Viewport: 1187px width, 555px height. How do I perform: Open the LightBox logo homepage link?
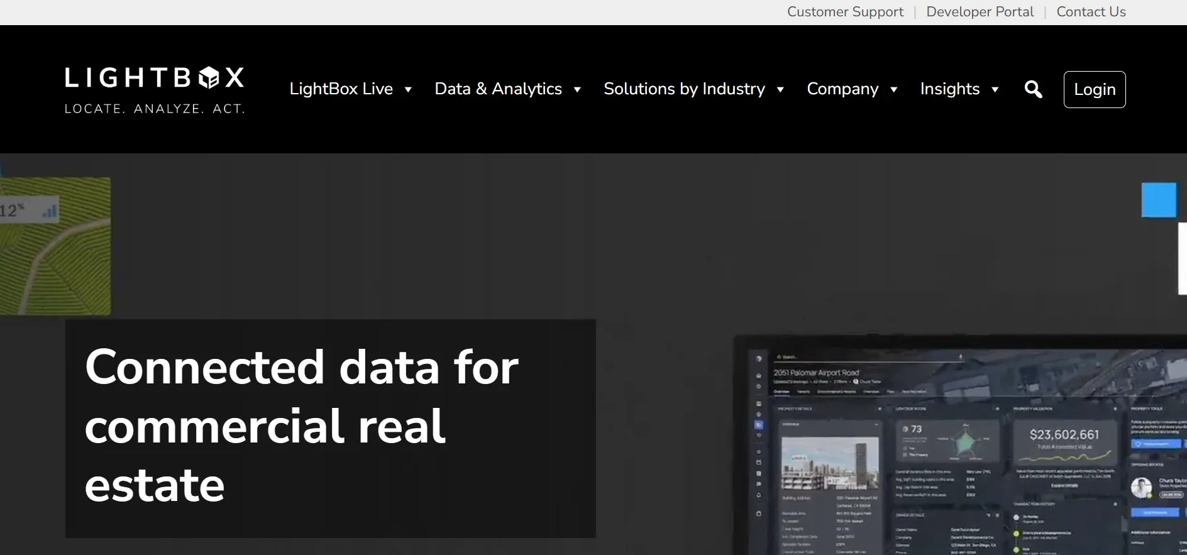click(x=155, y=90)
